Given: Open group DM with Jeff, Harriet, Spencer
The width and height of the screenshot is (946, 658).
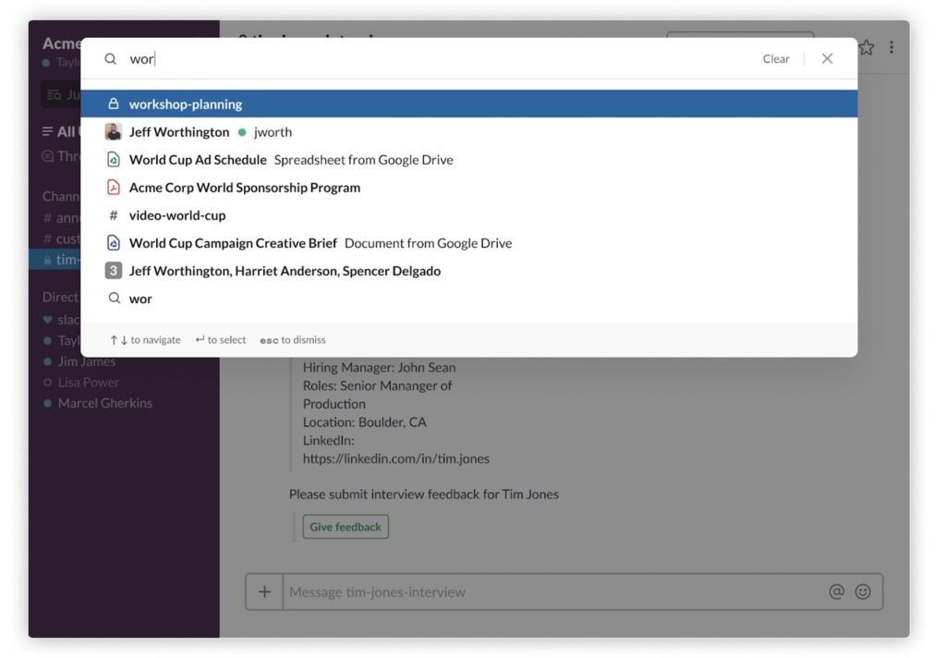Looking at the screenshot, I should [x=468, y=271].
